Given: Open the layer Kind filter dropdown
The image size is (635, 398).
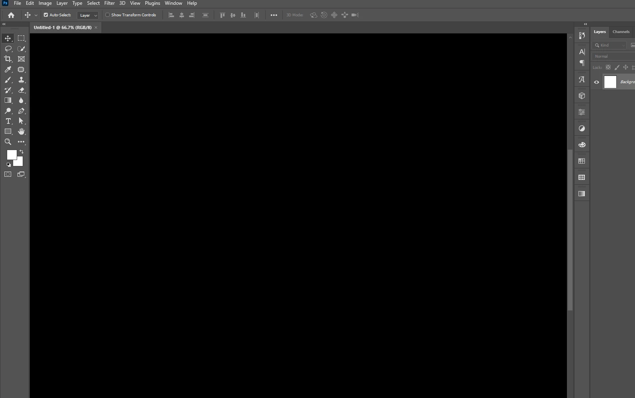Looking at the screenshot, I should 610,45.
